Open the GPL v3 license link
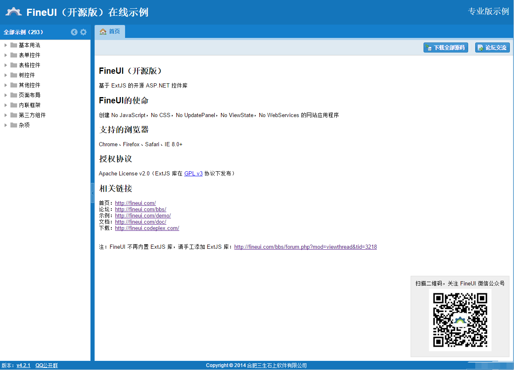This screenshot has height=370, width=514. [193, 173]
